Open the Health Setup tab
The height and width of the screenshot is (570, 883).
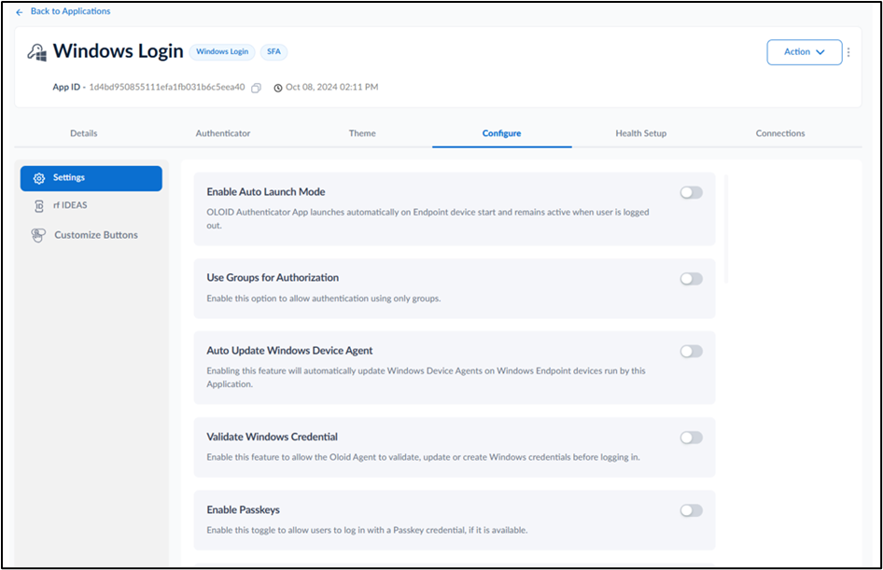pyautogui.click(x=641, y=133)
